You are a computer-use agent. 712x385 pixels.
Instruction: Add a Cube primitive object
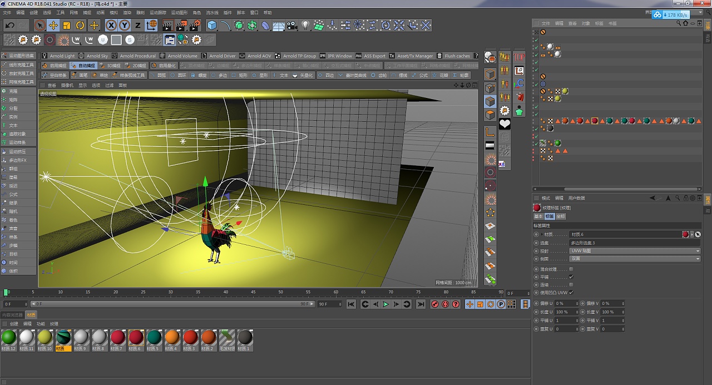(212, 25)
